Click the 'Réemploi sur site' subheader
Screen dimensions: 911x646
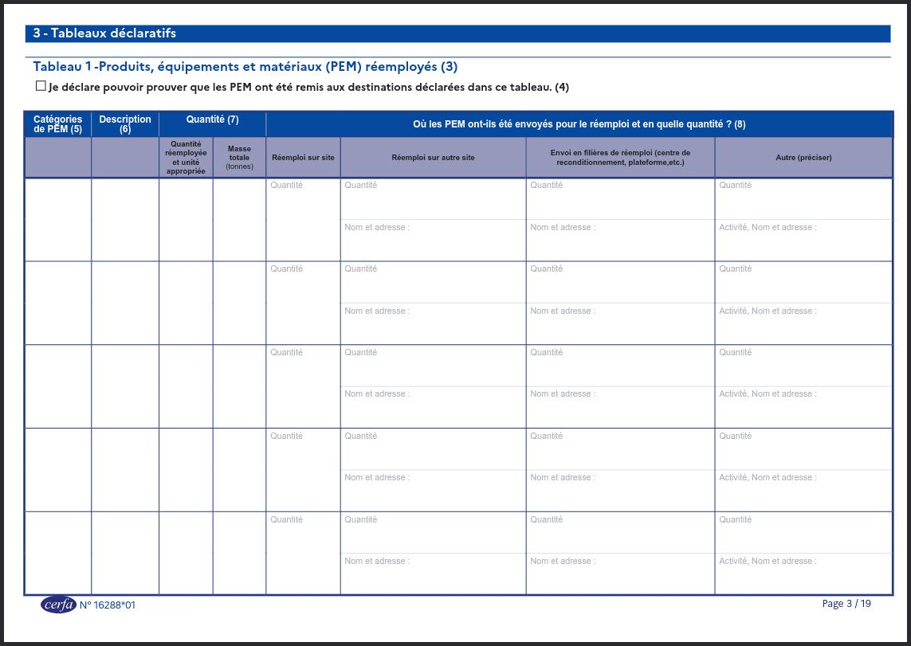coord(304,157)
